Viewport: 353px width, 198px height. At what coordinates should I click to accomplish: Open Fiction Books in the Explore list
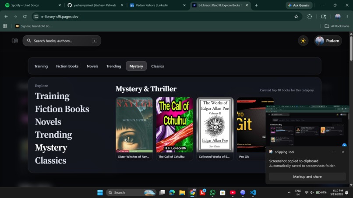click(x=62, y=109)
